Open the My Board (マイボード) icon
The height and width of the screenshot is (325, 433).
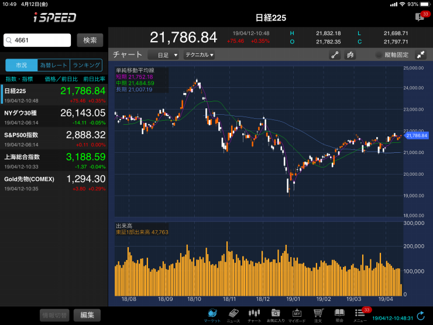(297, 314)
